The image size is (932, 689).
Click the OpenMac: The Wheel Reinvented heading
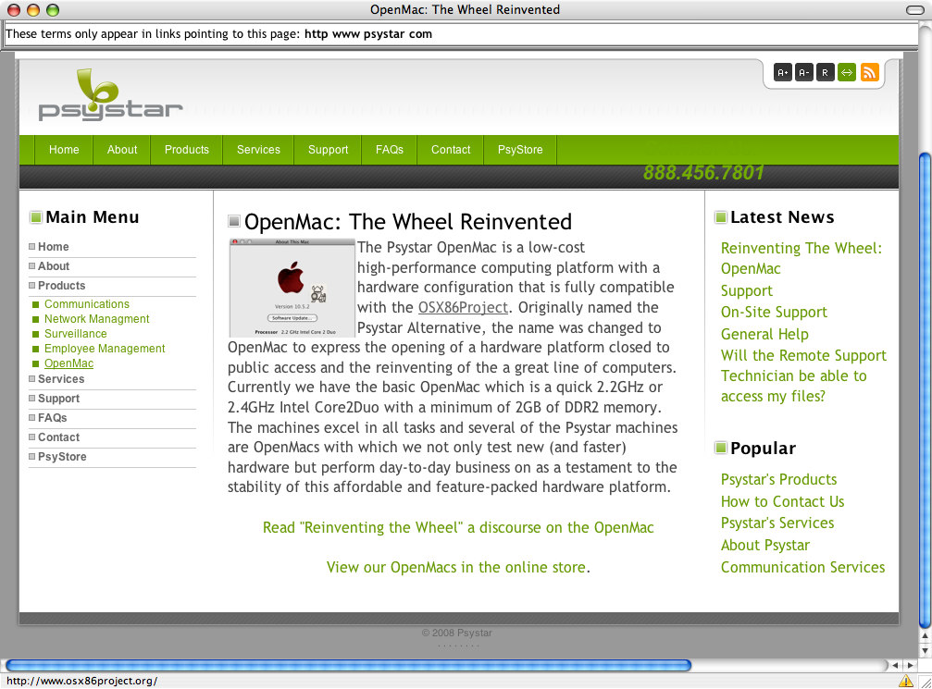[408, 222]
